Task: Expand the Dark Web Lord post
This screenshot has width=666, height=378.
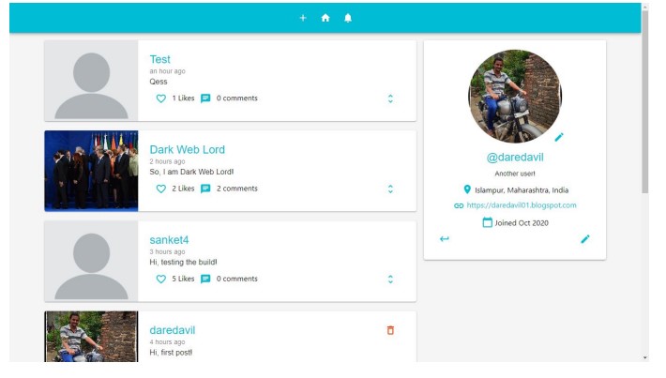Action: pos(390,189)
